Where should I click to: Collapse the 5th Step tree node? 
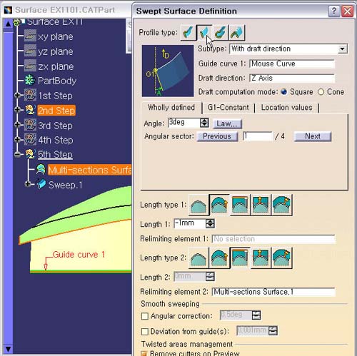[17, 155]
